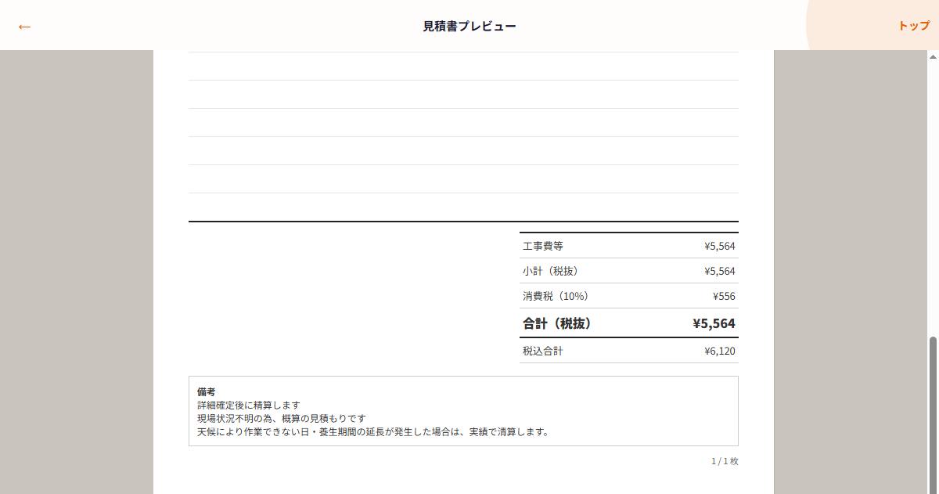Select the bold total ¥5,564
The width and height of the screenshot is (939, 494).
(714, 323)
